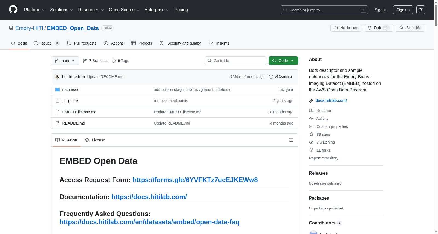Expand the green Code download dropdown
The image size is (438, 234).
(x=283, y=61)
